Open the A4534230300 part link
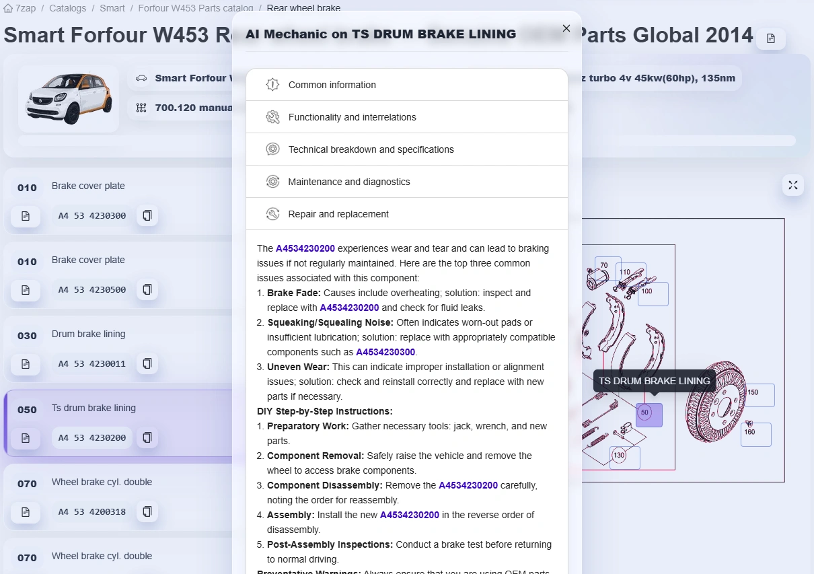 click(386, 352)
